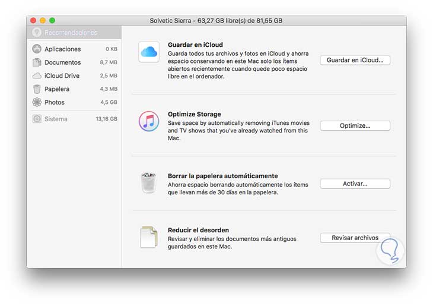
Task: Close the storage management window
Action: tap(33, 20)
